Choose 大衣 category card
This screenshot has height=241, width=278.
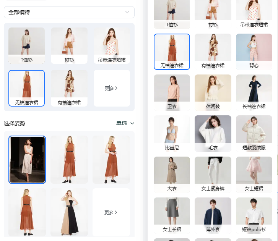(x=172, y=175)
